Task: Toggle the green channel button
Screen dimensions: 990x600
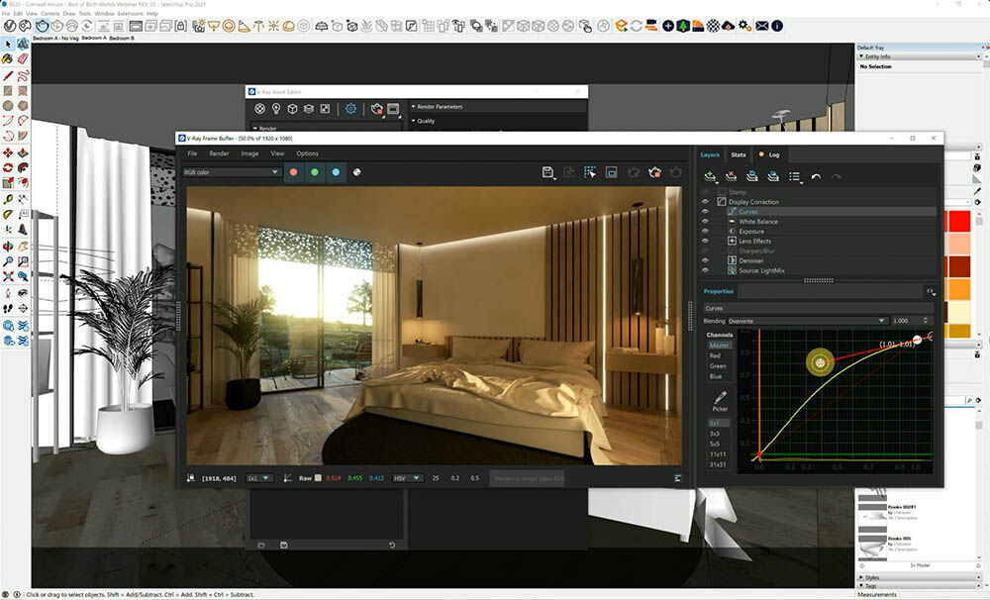Action: coord(314,172)
